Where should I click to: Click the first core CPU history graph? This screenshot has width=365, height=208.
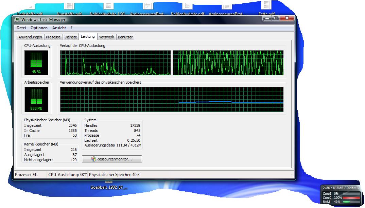tap(115, 63)
